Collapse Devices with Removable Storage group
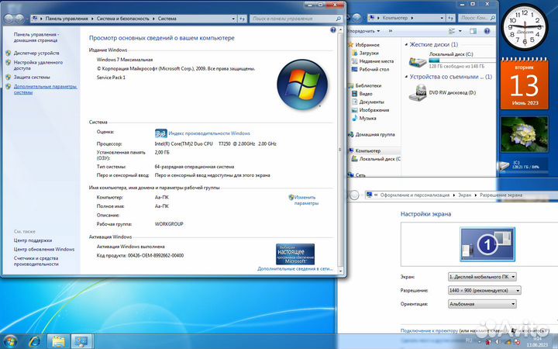This screenshot has width=558, height=349. 406,77
